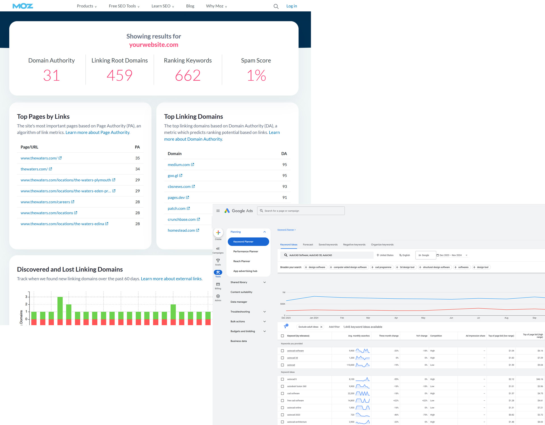The height and width of the screenshot is (425, 545).
Task: Click external link icon beside www.thewaters.com/careers
Action: [x=73, y=202]
